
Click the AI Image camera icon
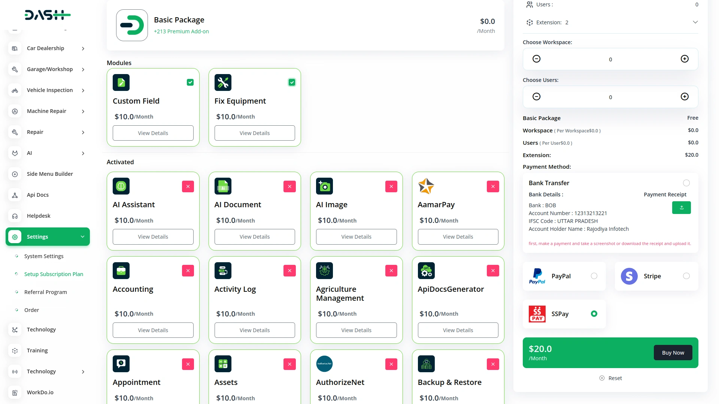pos(324,186)
